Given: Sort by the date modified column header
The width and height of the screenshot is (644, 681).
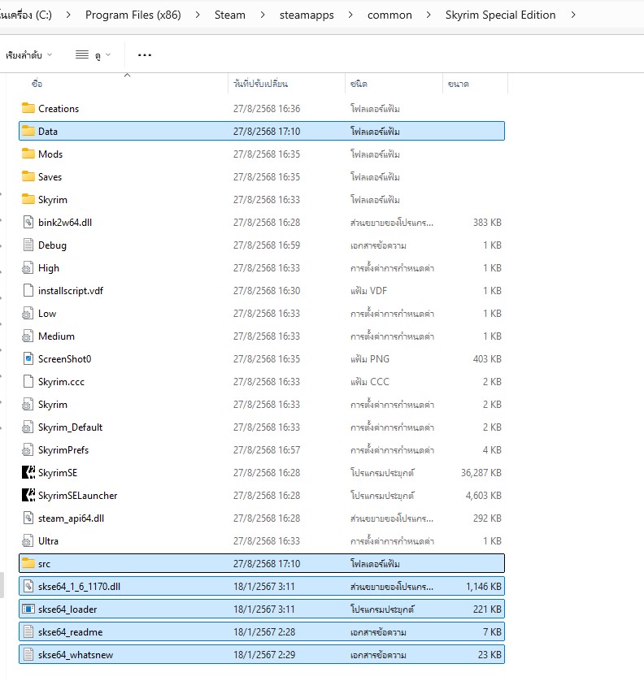Looking at the screenshot, I should point(260,84).
